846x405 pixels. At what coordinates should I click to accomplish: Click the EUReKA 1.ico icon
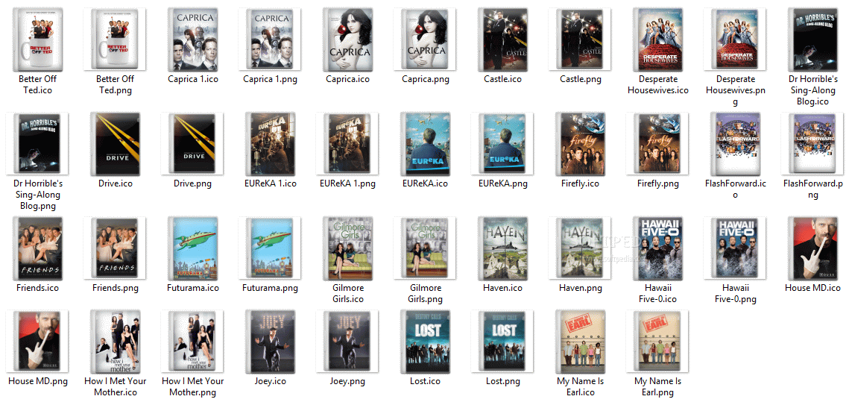tap(271, 144)
